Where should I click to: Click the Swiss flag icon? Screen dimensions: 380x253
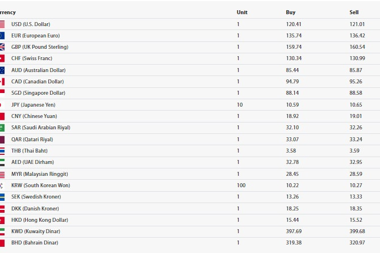[2, 58]
